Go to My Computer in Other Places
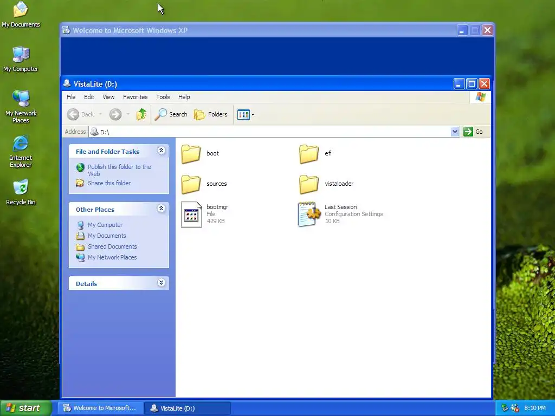This screenshot has width=555, height=416. point(105,225)
